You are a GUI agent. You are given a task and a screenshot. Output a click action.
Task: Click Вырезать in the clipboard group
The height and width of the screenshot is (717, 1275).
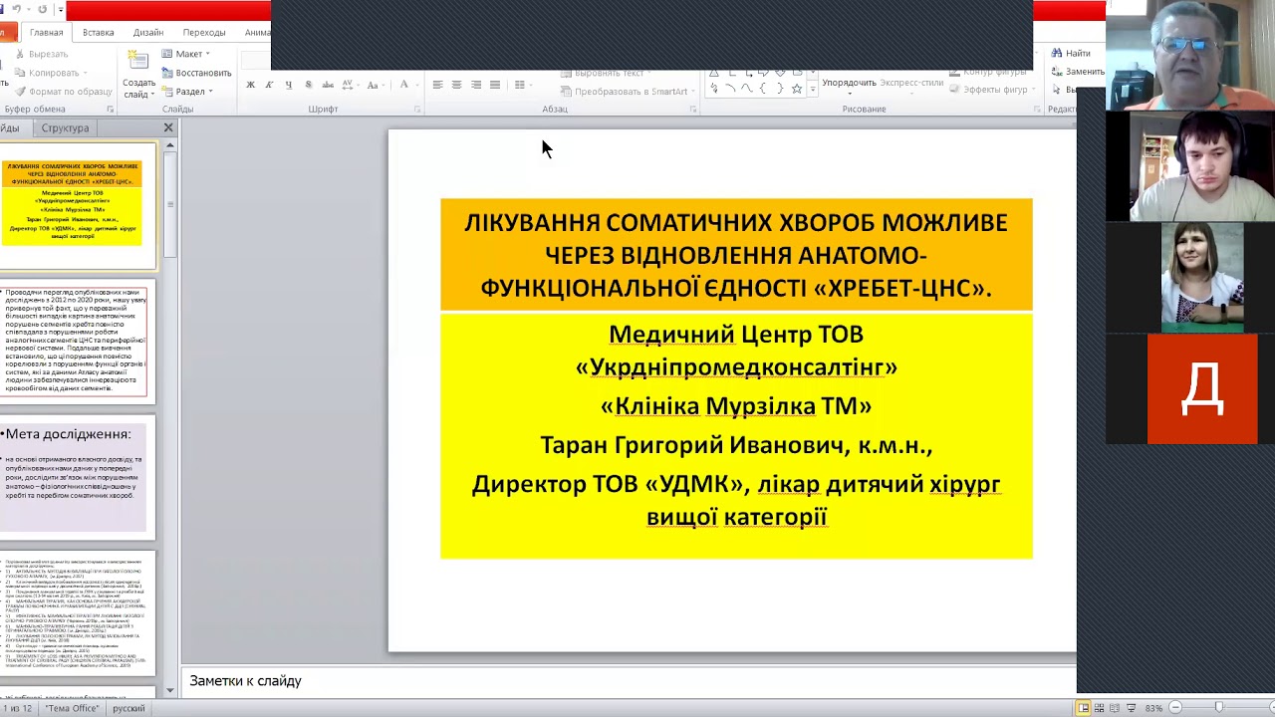[x=41, y=54]
